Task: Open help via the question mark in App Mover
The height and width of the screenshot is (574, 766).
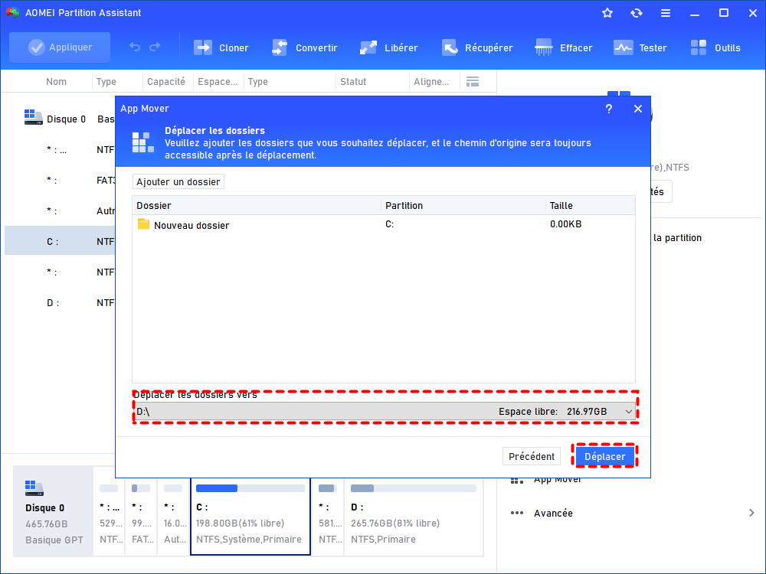Action: tap(608, 109)
